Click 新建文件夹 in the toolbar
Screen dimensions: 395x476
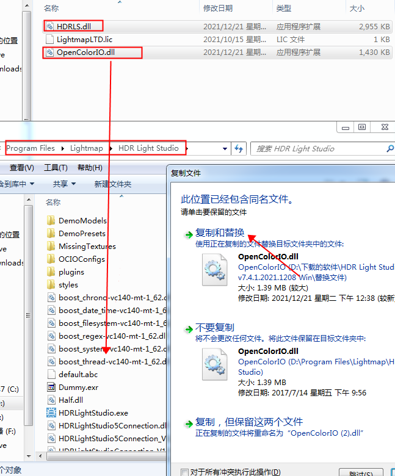pyautogui.click(x=112, y=184)
